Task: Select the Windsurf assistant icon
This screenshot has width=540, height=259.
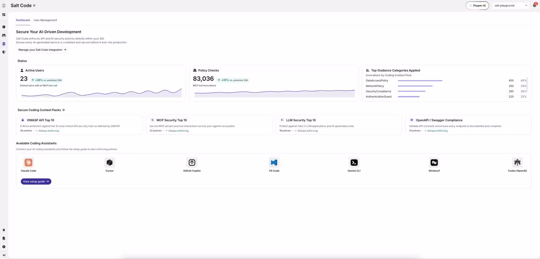Action: [x=434, y=162]
